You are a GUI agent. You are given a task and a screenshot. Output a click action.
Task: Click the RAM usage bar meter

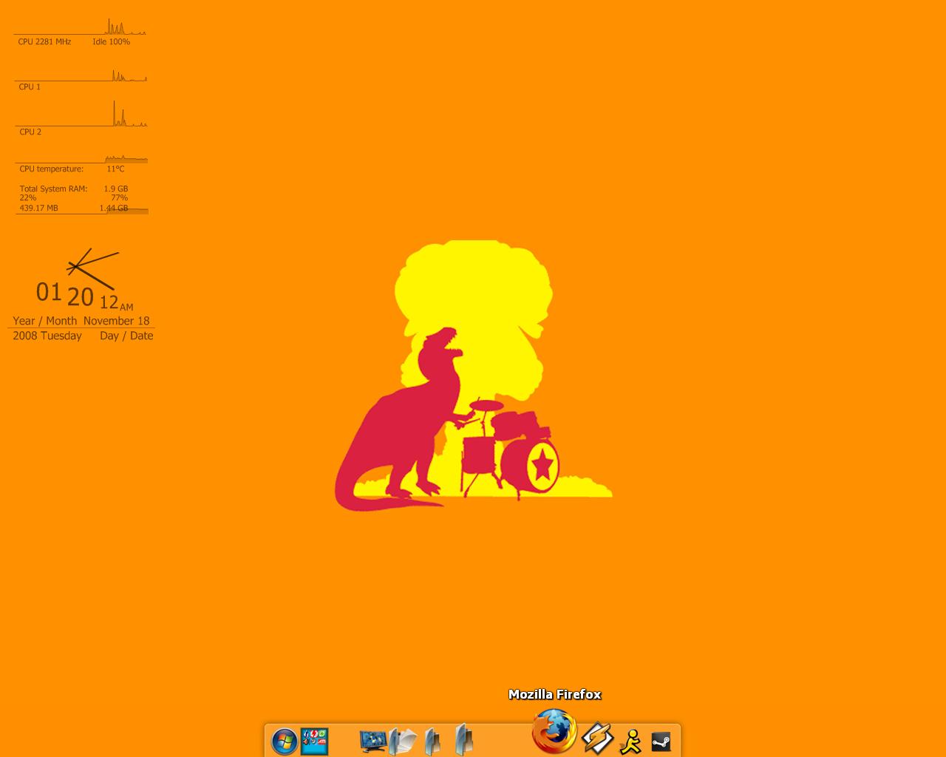click(x=81, y=211)
